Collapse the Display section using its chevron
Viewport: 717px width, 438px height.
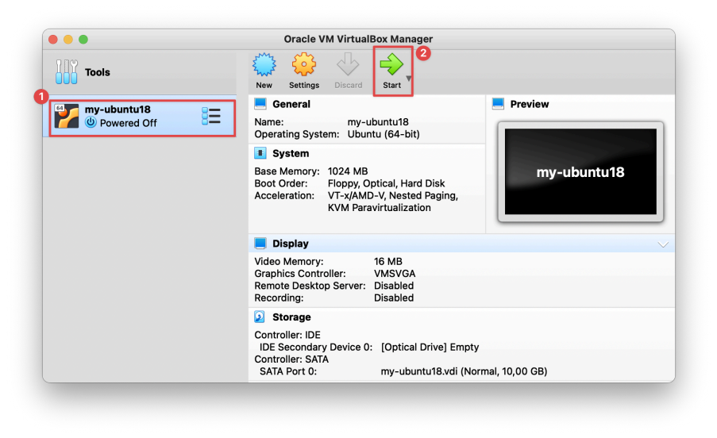tap(663, 244)
